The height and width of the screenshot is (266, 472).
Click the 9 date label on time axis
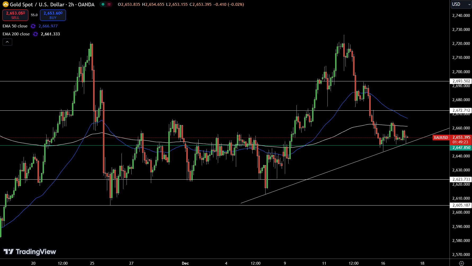pos(285,263)
